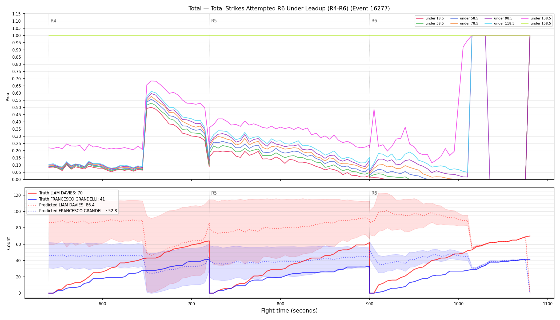Select the 0.50 tick on the Prob axis
Viewport: 560px width, 320px height.
[17, 107]
